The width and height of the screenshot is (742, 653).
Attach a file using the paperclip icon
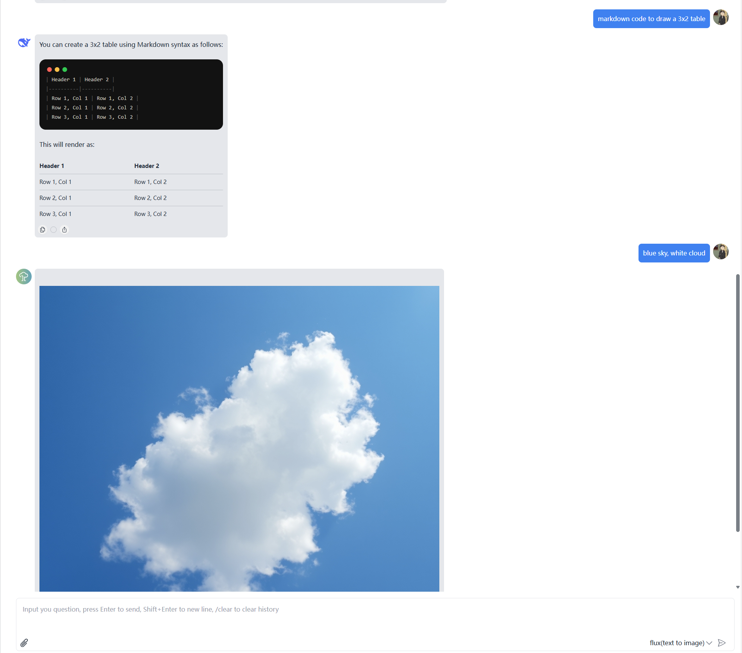[24, 642]
